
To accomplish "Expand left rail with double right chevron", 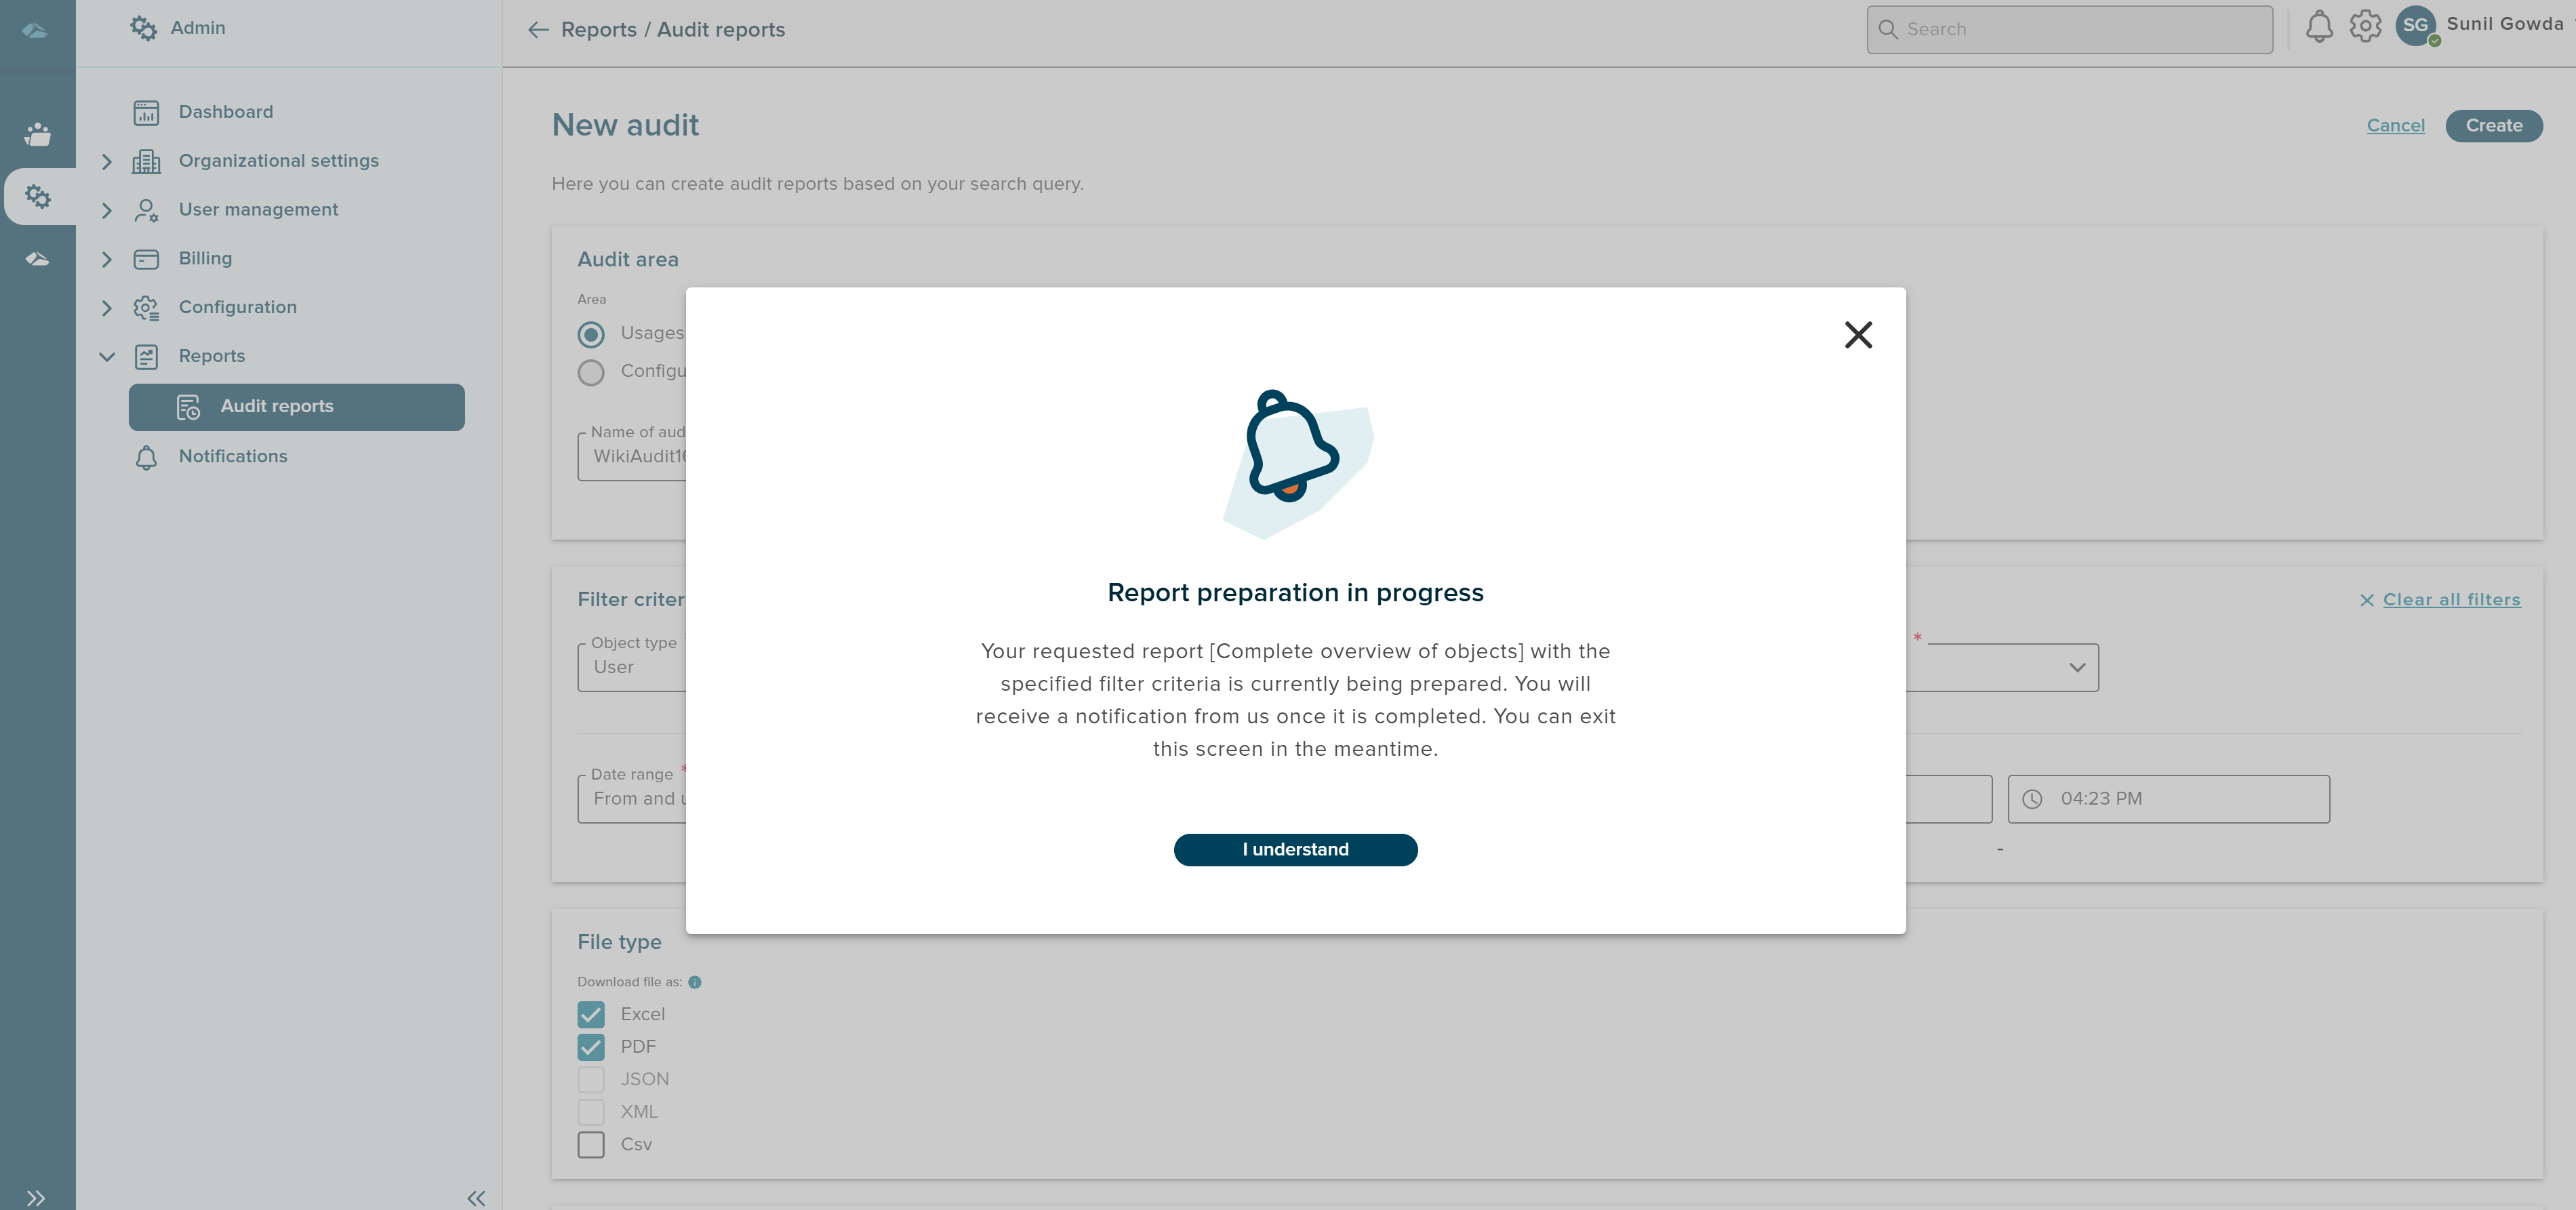I will tap(36, 1197).
